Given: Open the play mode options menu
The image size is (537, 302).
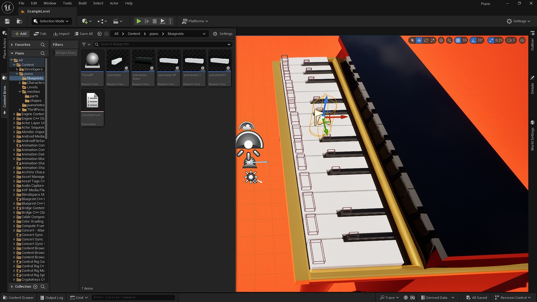Looking at the screenshot, I should [x=170, y=21].
